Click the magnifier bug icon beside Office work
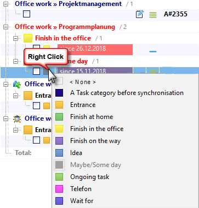This screenshot has height=208, width=199. (17, 118)
